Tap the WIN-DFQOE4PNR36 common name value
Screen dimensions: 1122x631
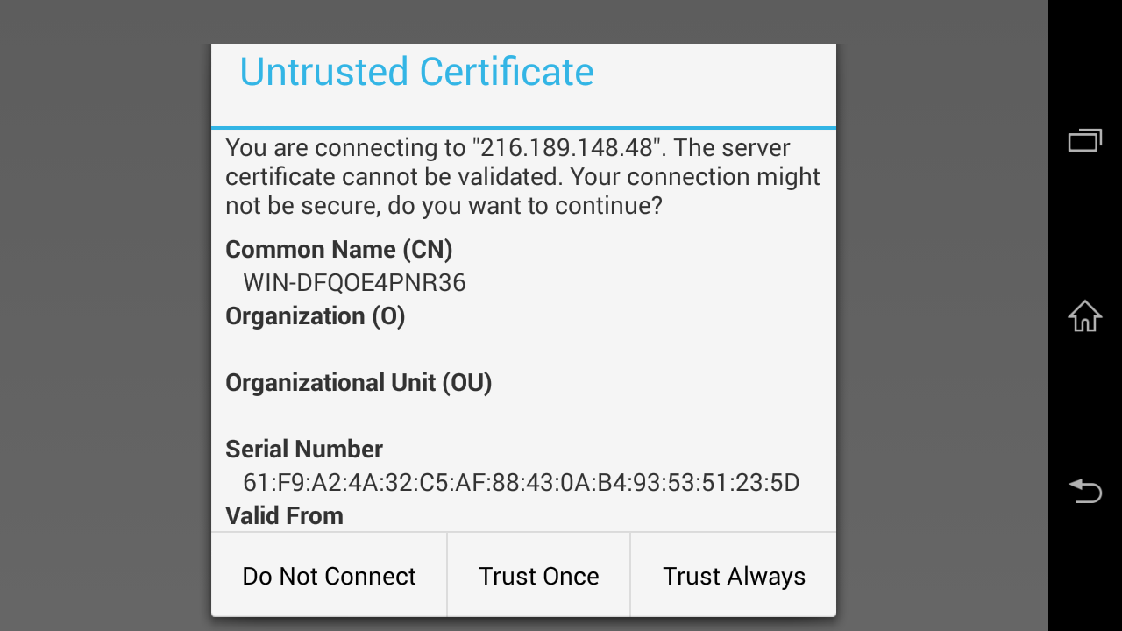point(354,283)
